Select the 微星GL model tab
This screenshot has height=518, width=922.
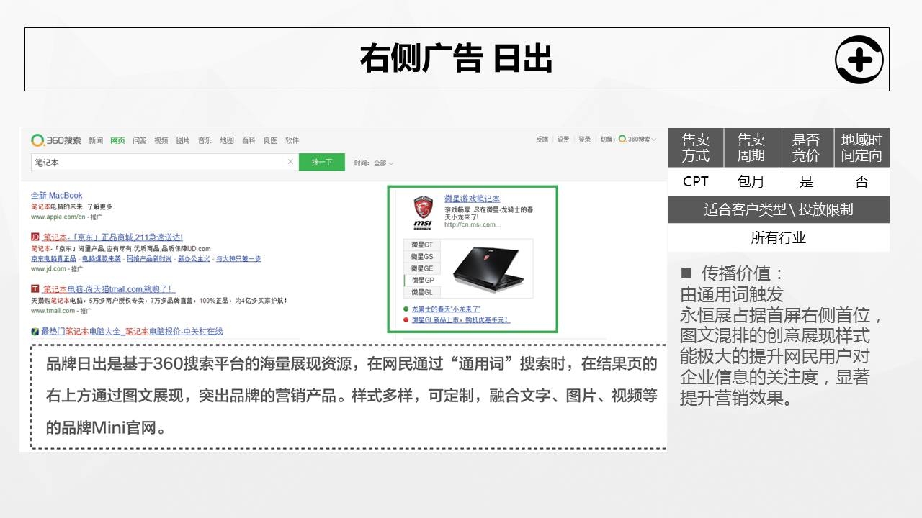point(421,292)
